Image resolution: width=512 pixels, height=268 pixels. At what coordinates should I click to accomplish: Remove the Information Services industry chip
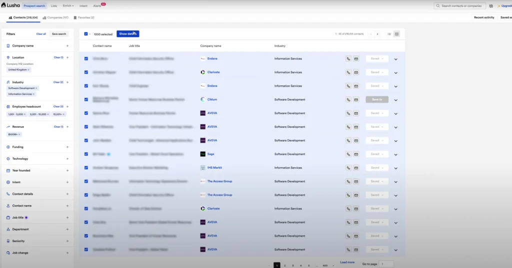pos(33,94)
